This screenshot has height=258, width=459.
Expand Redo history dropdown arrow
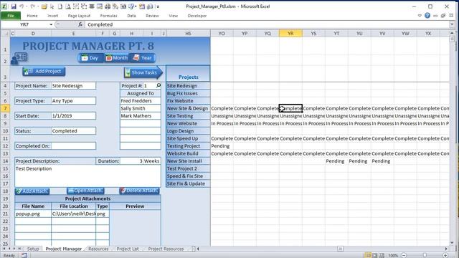pos(38,6)
